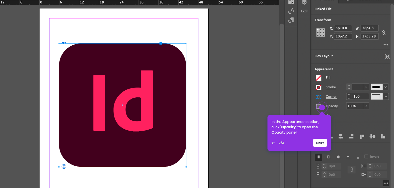The width and height of the screenshot is (394, 188).
Task: Click the Align vertical centers icon
Action: 372,137
